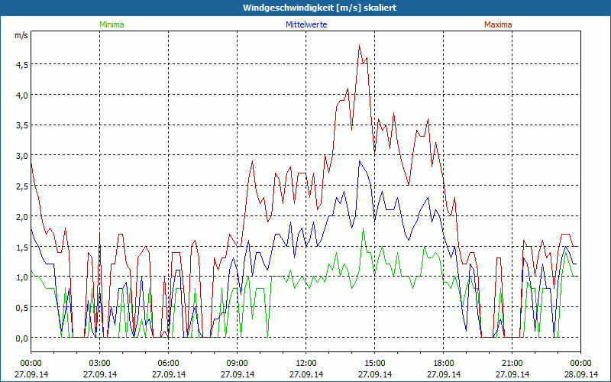Click the 03:00 time axis label
The width and height of the screenshot is (611, 382).
click(x=100, y=364)
